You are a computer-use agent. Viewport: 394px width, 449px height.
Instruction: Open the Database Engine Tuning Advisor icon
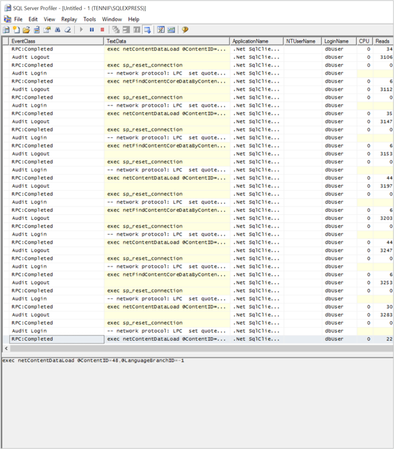pyautogui.click(x=161, y=30)
